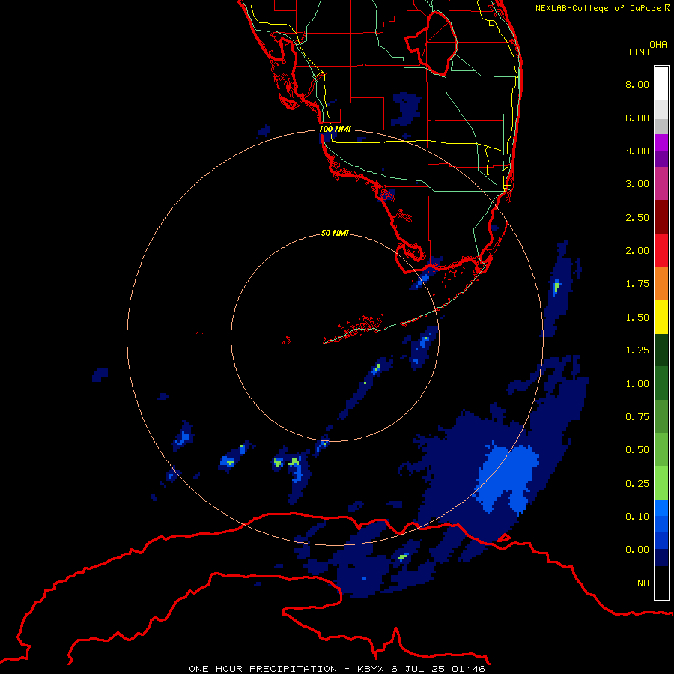Select the 8.00 legend value
This screenshot has width=674, height=674.
pos(637,84)
